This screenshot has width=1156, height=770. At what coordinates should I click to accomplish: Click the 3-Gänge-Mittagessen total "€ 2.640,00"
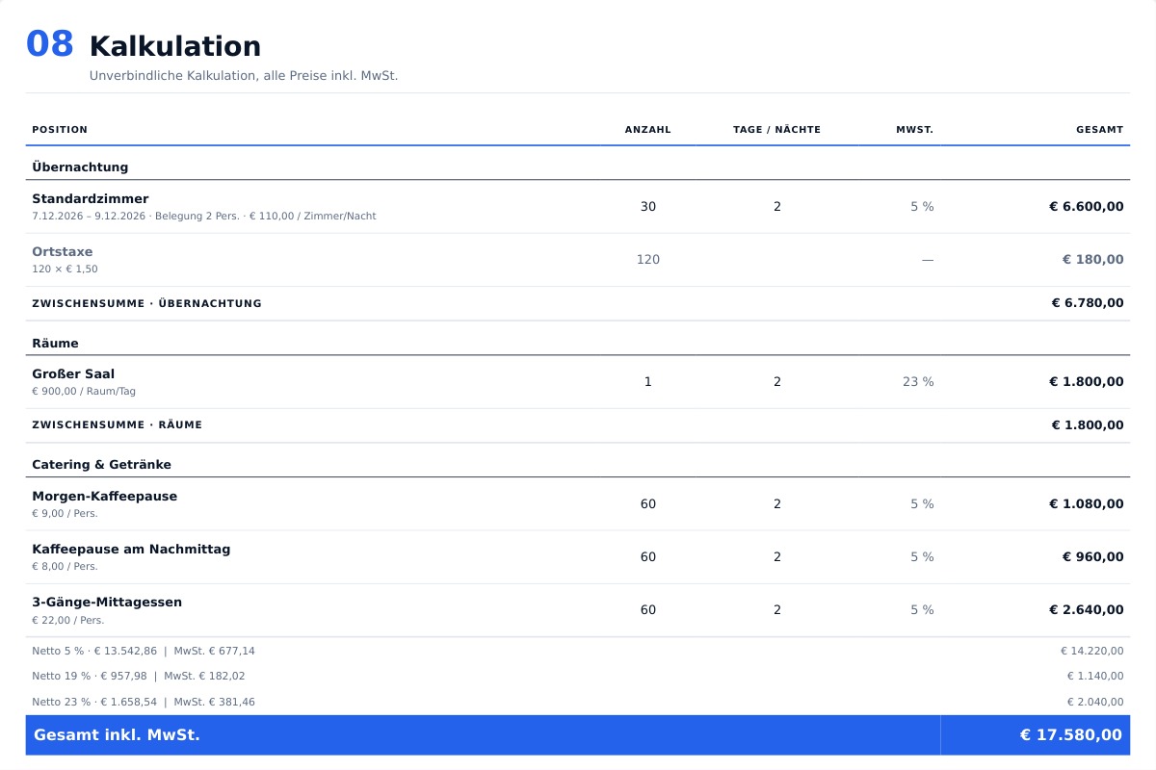click(x=1087, y=610)
